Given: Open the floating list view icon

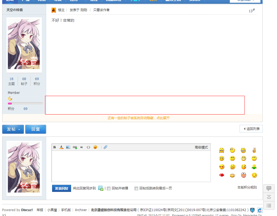Looking at the screenshot, I should 269,205.
